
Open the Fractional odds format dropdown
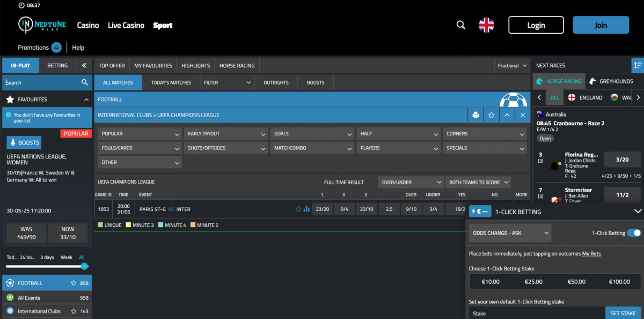point(512,66)
